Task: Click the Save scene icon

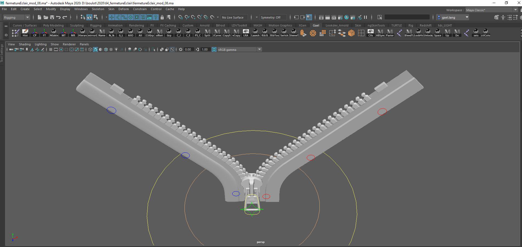Action: tap(52, 17)
